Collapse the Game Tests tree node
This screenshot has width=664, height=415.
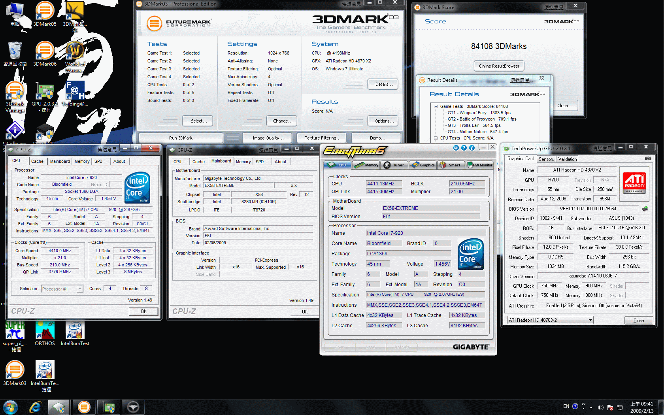pyautogui.click(x=436, y=106)
